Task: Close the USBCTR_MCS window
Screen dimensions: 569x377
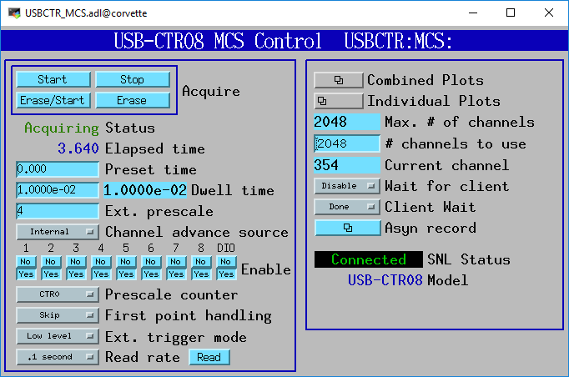Action: tap(549, 13)
